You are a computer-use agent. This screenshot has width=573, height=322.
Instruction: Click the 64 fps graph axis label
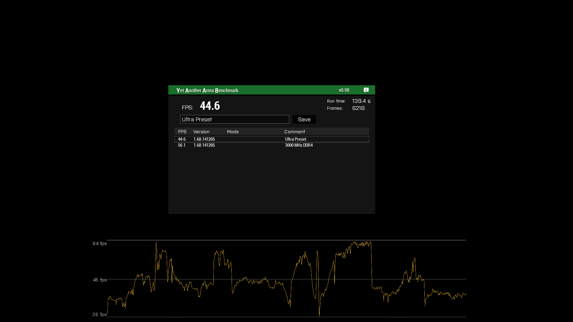100,244
